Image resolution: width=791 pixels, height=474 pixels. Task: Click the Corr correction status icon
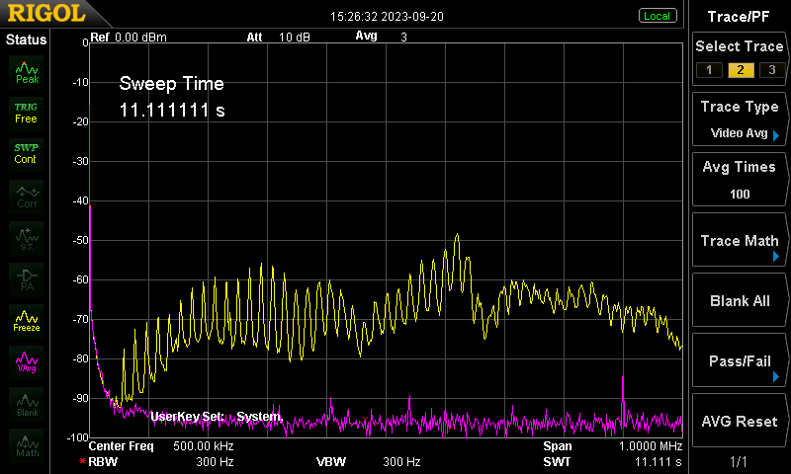[27, 197]
